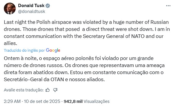Rate the translation with thumbs down

(x=55, y=90)
